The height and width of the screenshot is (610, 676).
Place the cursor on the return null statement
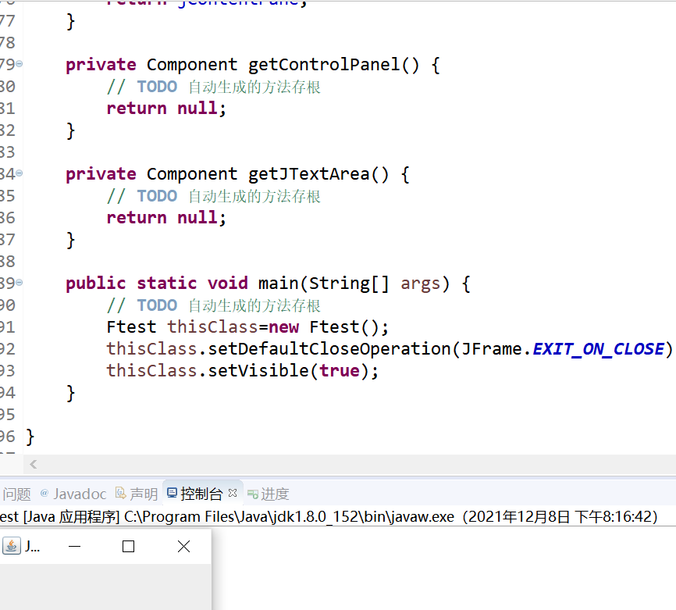164,108
